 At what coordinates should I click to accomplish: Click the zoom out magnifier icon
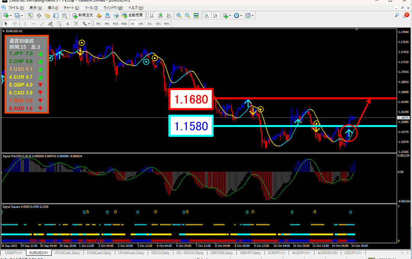point(187,16)
